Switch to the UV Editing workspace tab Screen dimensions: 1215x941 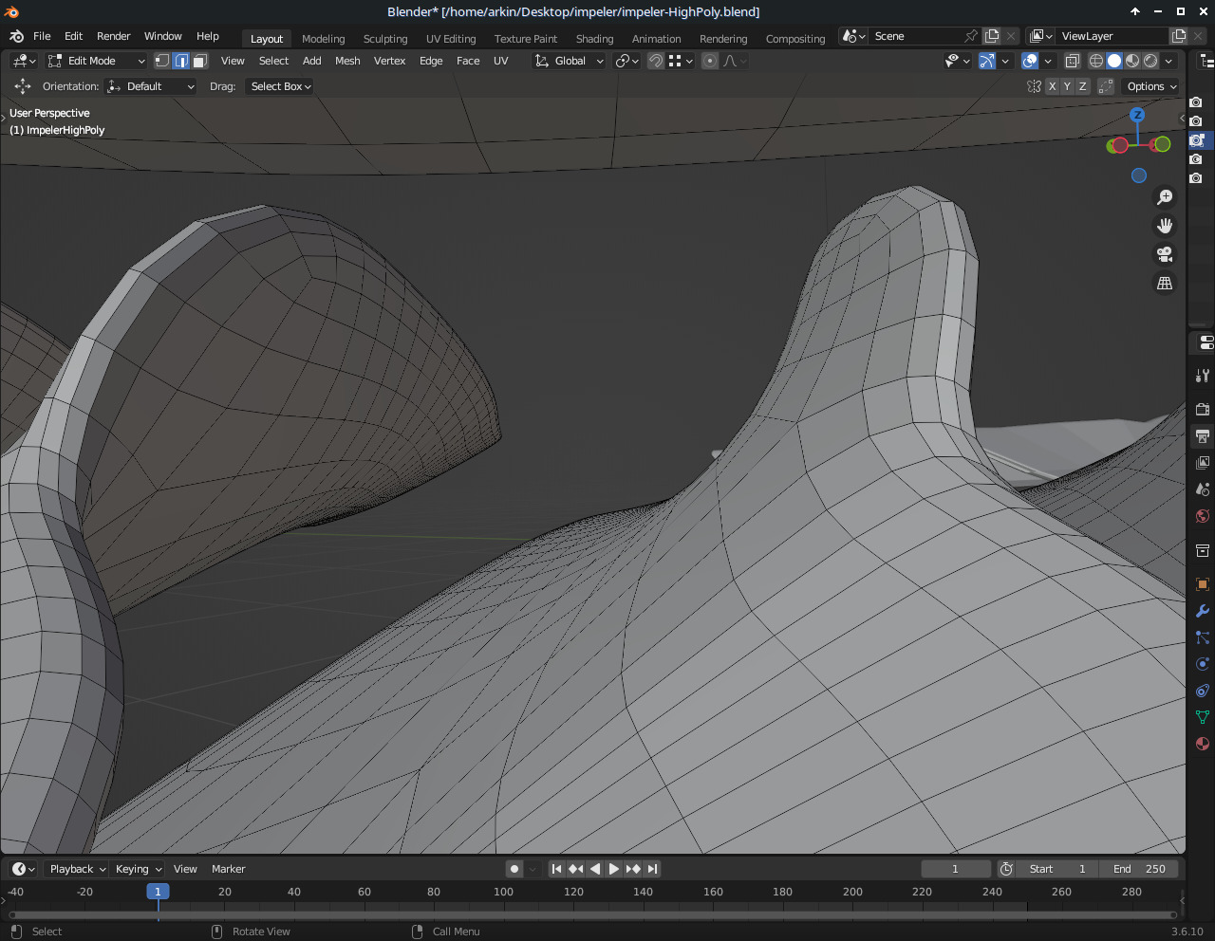[451, 39]
